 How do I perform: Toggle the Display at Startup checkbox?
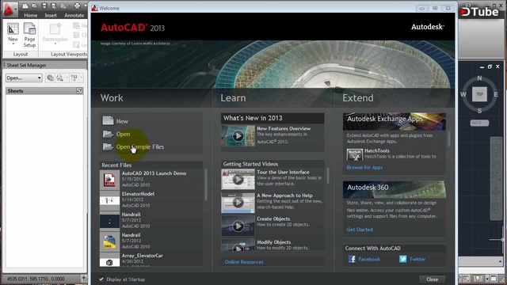pos(101,279)
